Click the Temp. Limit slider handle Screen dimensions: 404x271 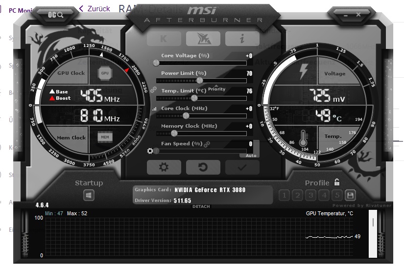click(194, 98)
